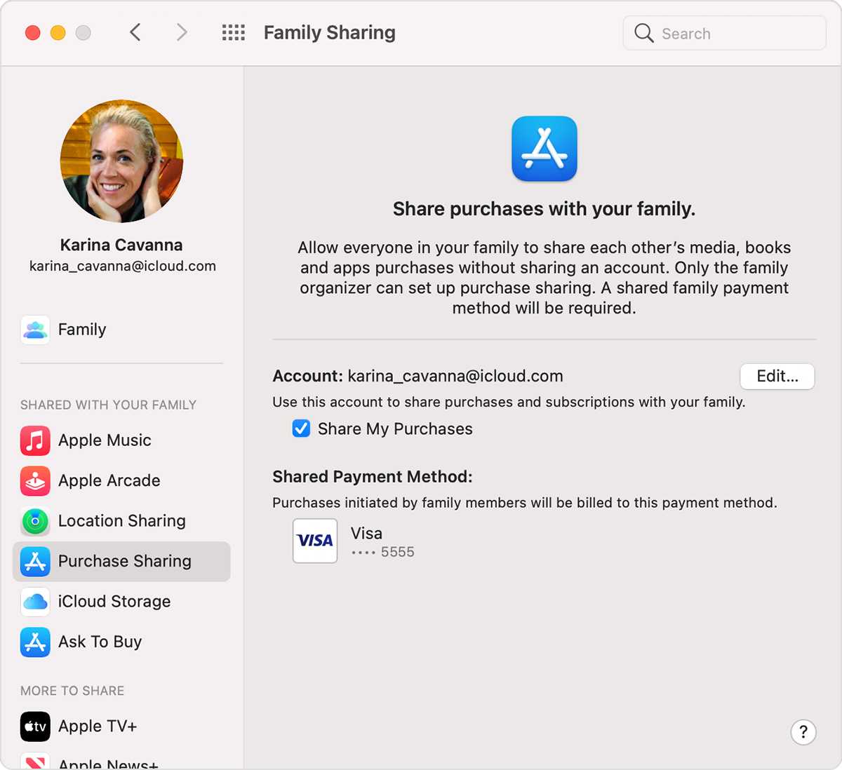Open iCloud Storage sidebar label
Screen dimensions: 842x770
click(114, 602)
